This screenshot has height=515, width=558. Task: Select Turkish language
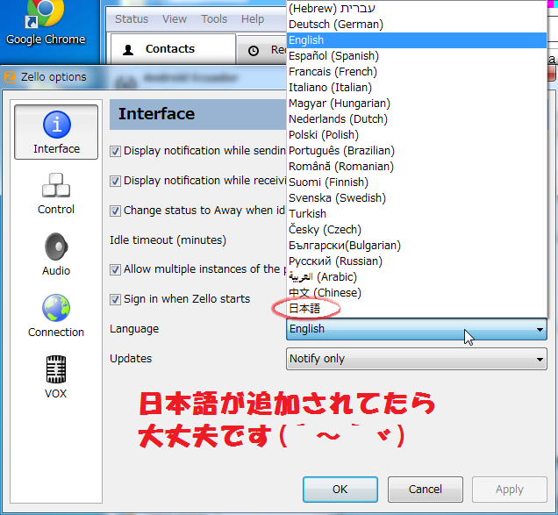(x=417, y=213)
